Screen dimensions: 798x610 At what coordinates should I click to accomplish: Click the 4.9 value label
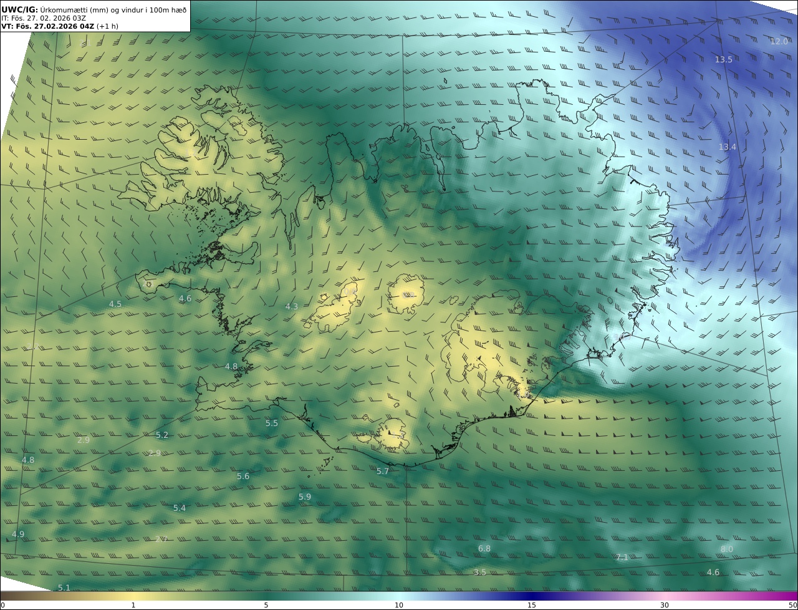[x=18, y=534]
